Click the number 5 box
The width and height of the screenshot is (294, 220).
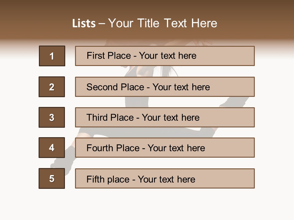point(52,178)
